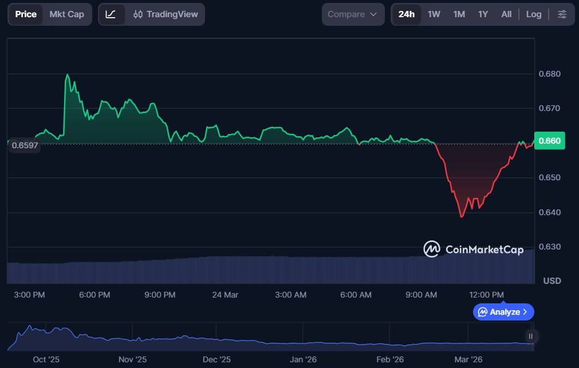Show the 1Y time range

click(483, 14)
